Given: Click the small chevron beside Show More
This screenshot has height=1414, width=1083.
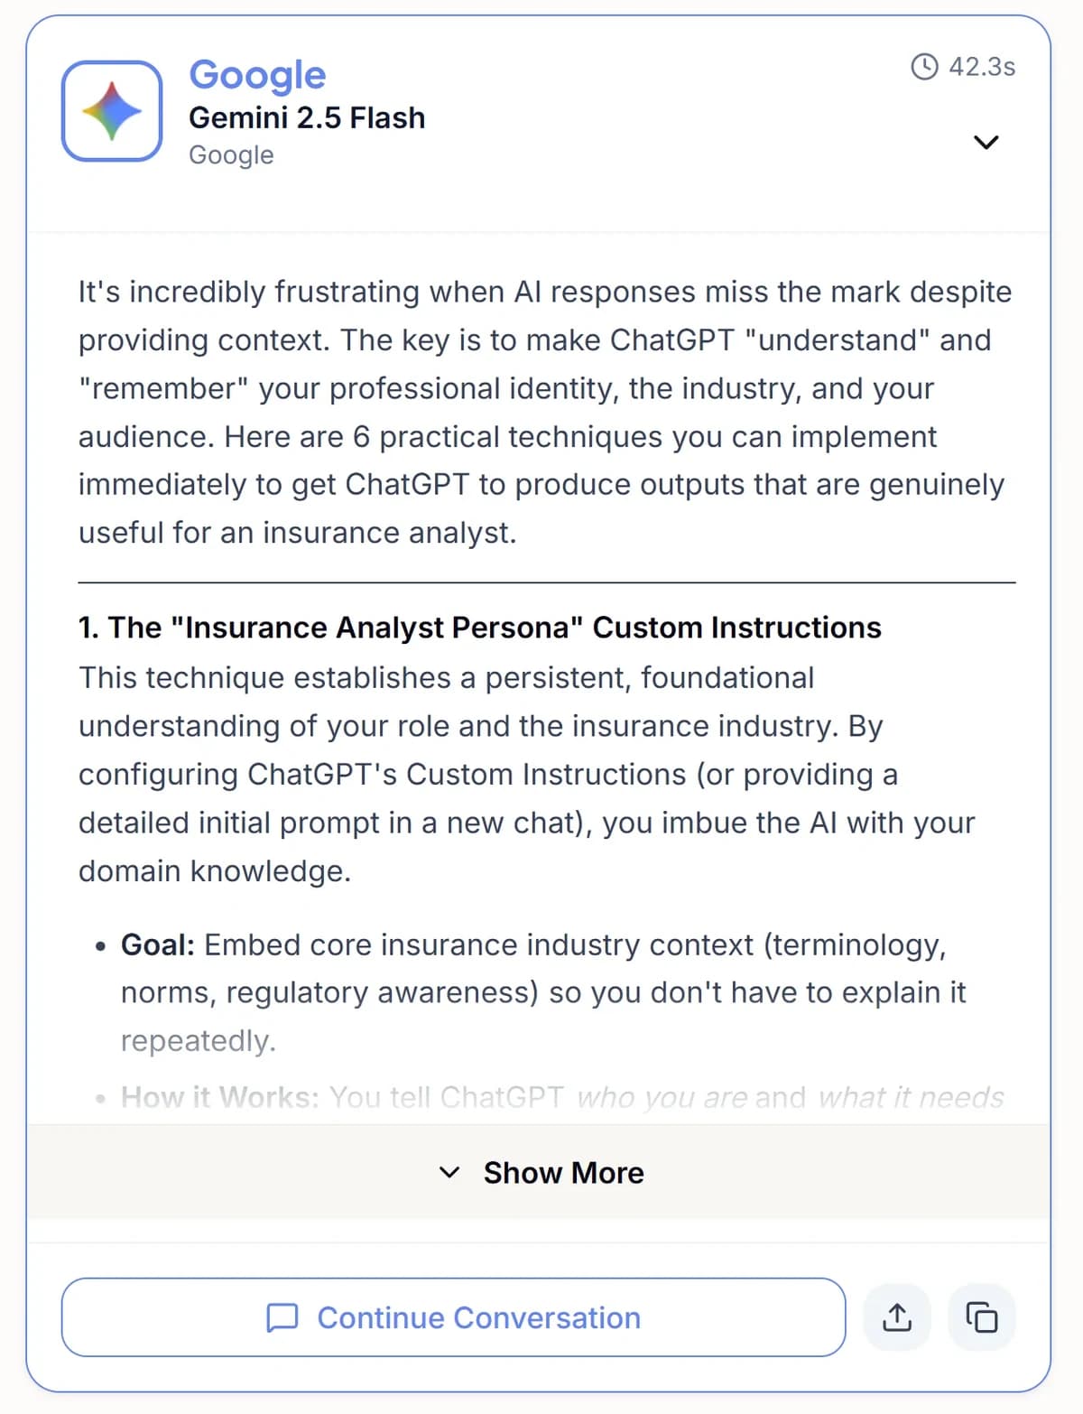Looking at the screenshot, I should (x=449, y=1173).
